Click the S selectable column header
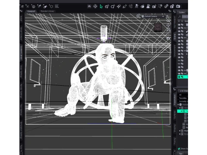This screenshot has width=207, height=155. [x=182, y=21]
